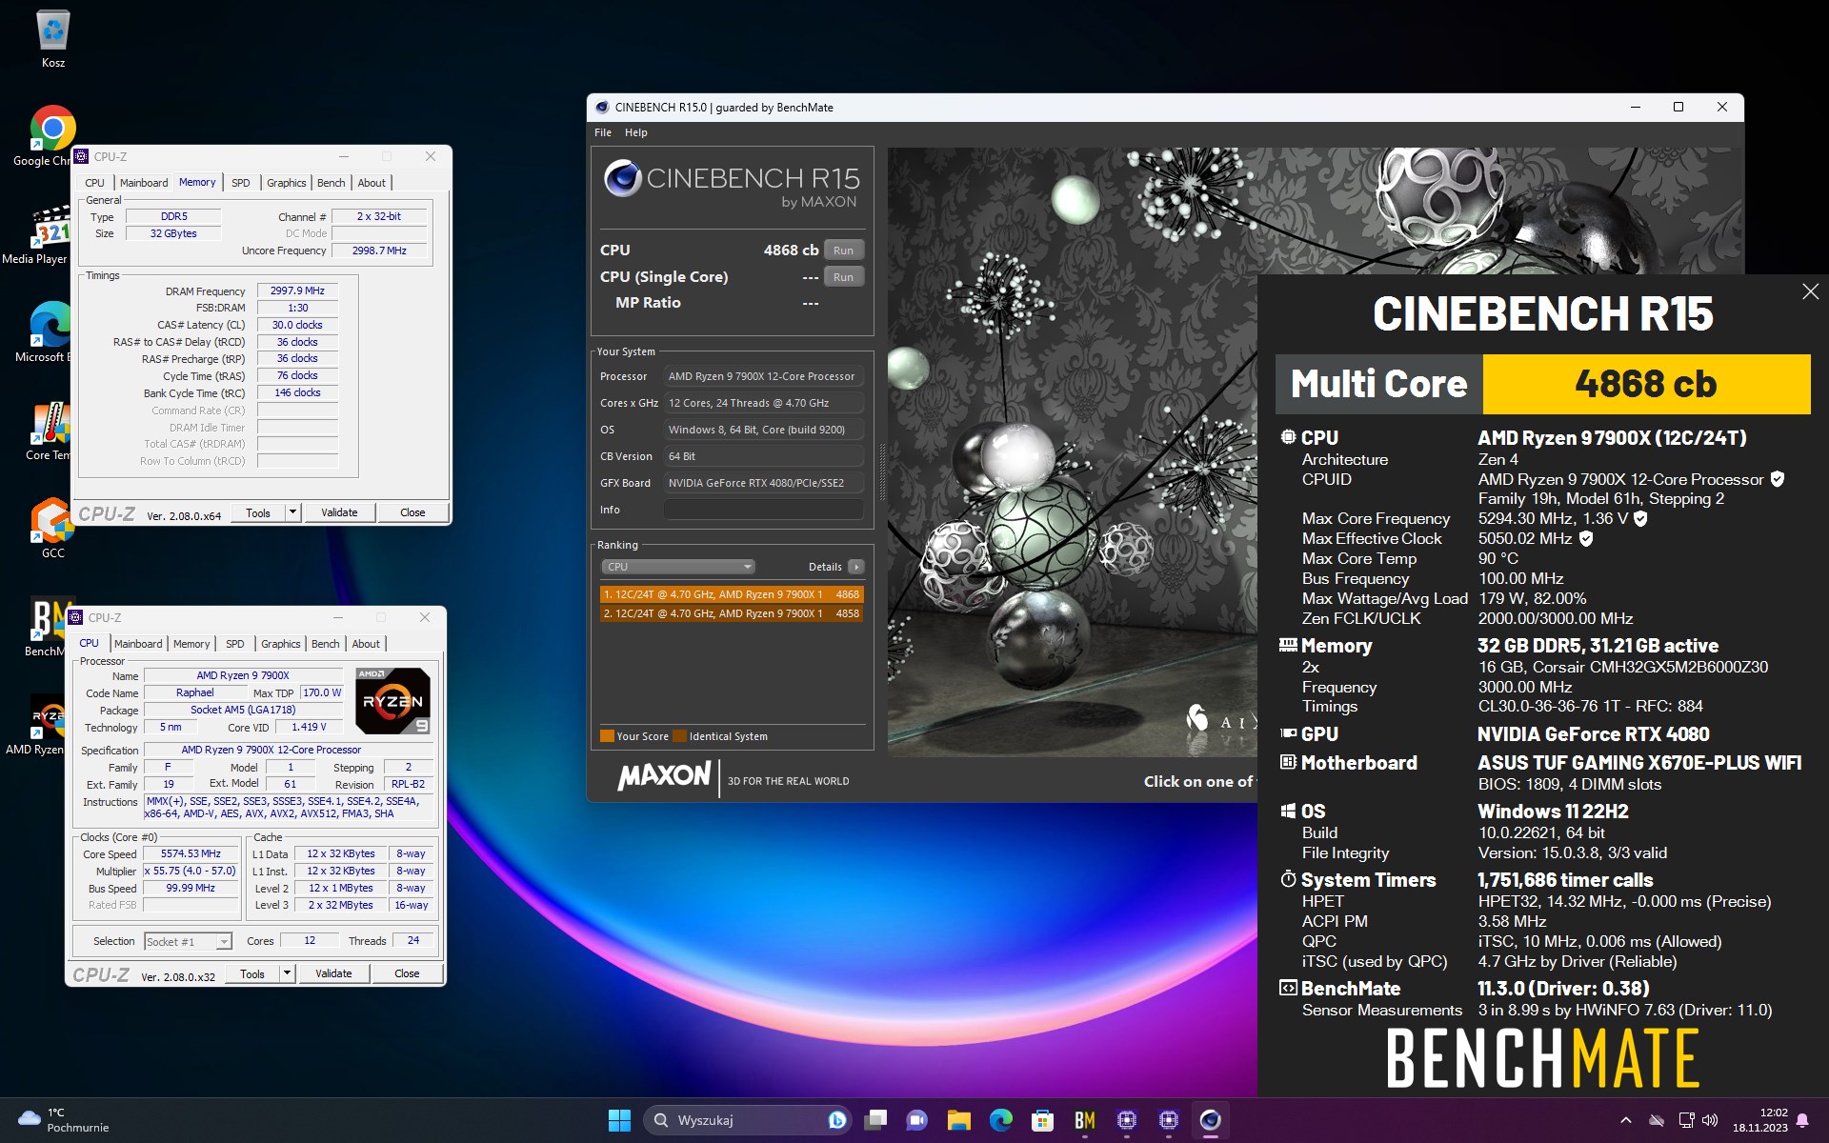This screenshot has height=1143, width=1829.
Task: Click the Maxon logo in Cinebench footer
Action: tap(664, 776)
